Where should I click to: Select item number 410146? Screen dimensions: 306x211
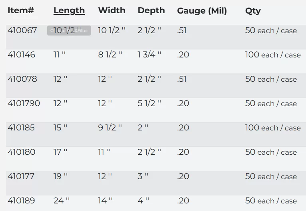pyautogui.click(x=22, y=55)
